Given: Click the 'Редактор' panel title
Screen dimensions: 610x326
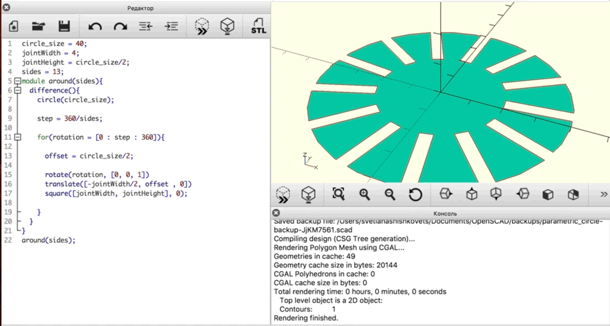Looking at the screenshot, I should (x=141, y=8).
